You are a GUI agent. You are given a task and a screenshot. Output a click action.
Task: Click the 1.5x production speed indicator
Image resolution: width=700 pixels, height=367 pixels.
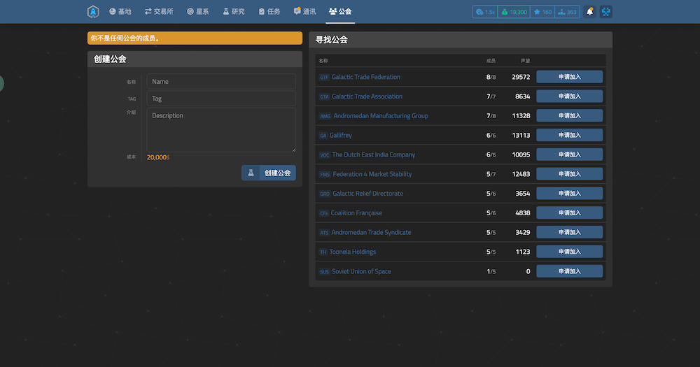click(485, 12)
